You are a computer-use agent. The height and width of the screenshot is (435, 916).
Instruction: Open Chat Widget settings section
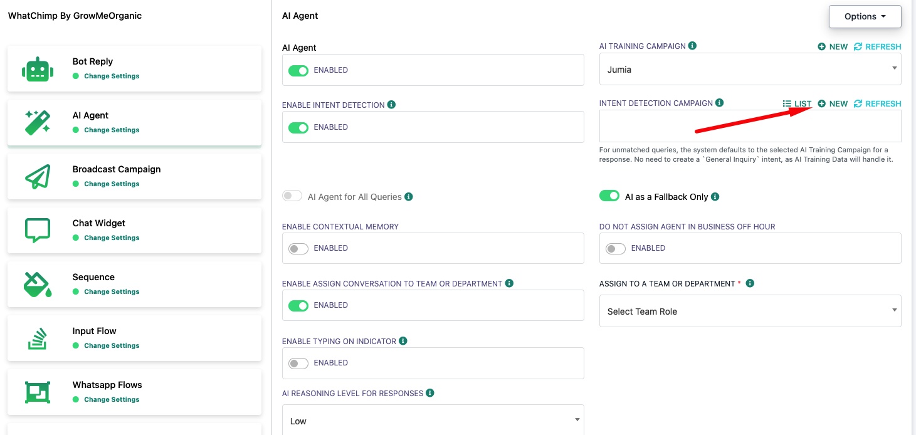134,230
